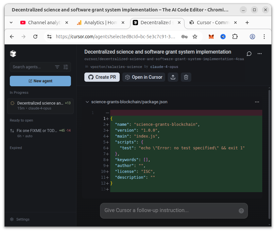Open MetaMask fox extension
Image resolution: width=276 pixels, height=232 pixels.
[211, 37]
